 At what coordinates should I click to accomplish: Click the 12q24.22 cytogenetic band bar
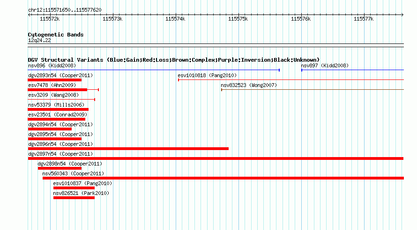(216, 45)
